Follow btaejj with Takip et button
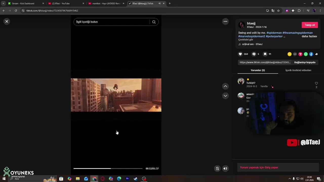 310,25
